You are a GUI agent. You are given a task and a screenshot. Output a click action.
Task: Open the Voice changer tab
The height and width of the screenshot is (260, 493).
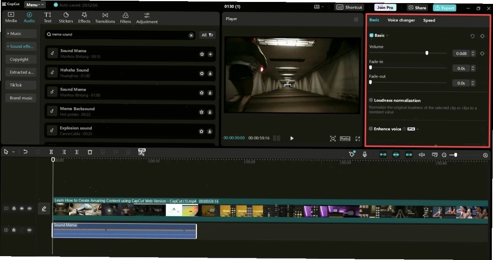(x=401, y=20)
